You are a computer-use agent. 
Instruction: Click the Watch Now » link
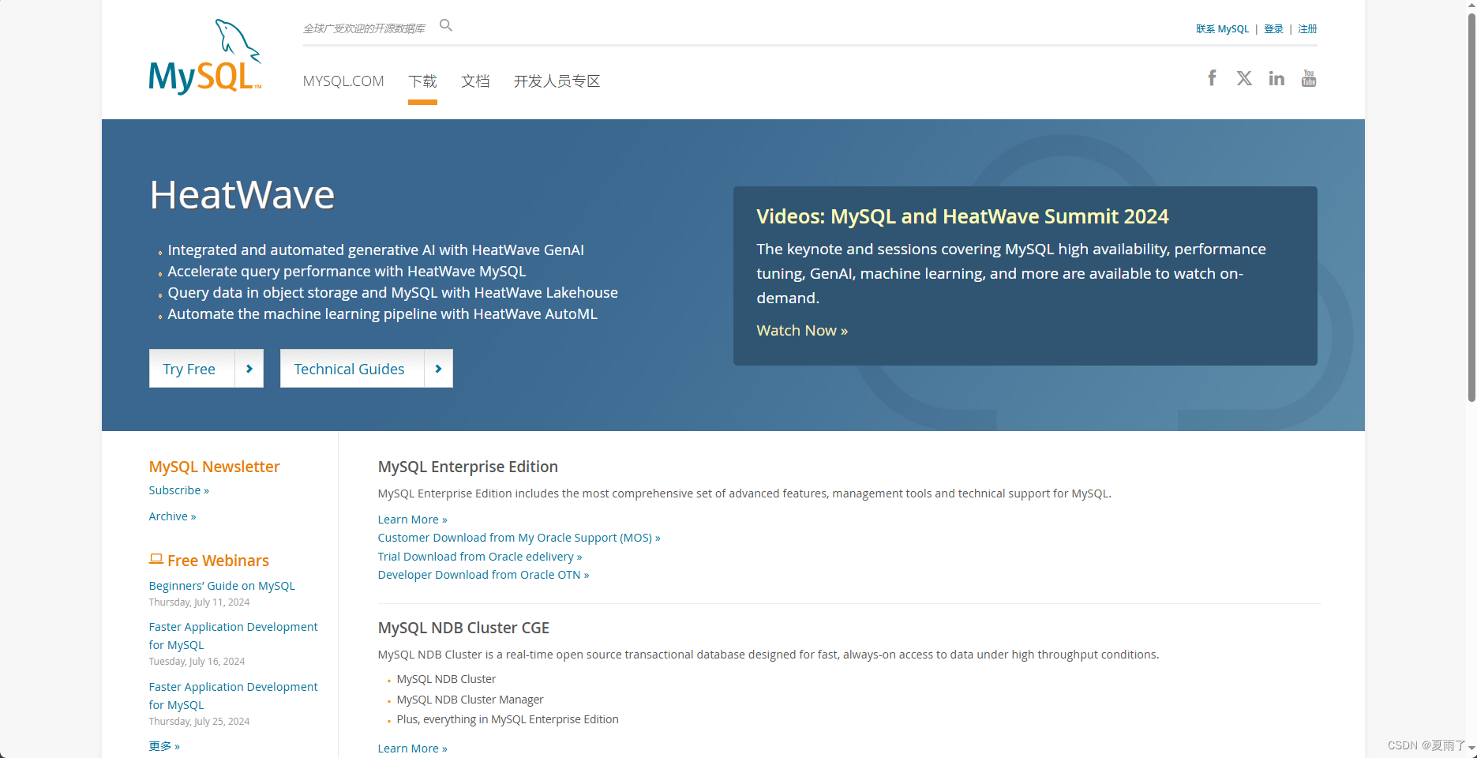point(802,331)
